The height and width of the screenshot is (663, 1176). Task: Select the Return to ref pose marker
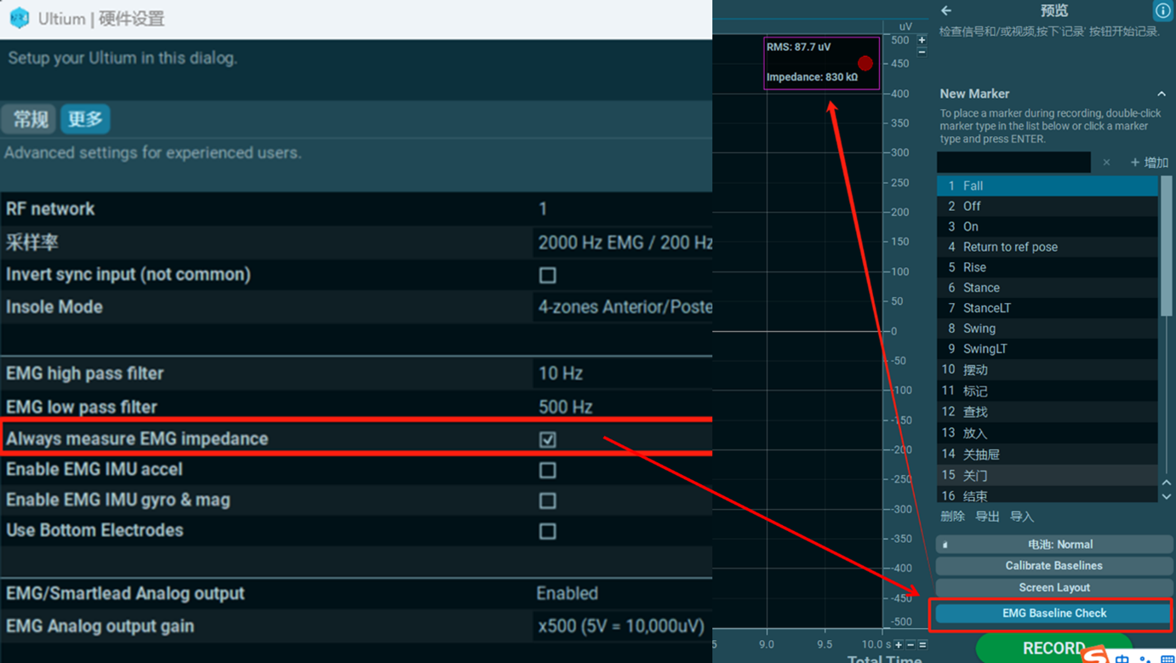(1048, 247)
